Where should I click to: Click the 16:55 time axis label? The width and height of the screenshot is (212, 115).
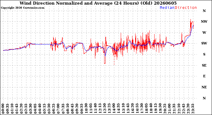[x=137, y=109]
